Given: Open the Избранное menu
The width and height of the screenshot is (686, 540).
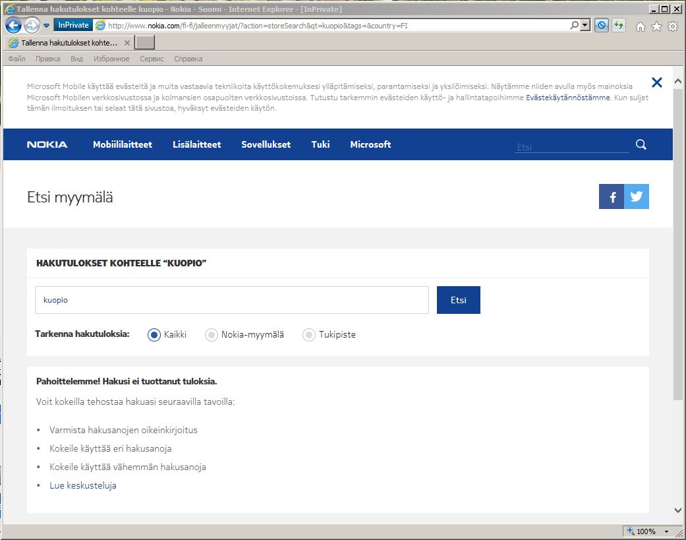Looking at the screenshot, I should [x=111, y=59].
